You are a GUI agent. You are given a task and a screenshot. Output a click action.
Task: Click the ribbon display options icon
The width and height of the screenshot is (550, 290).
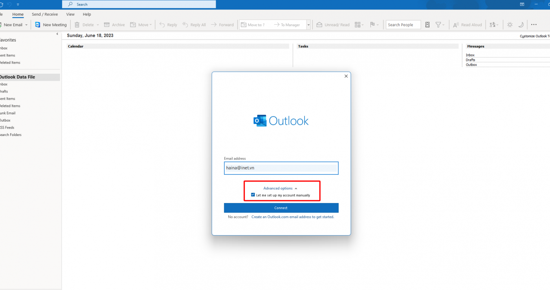tap(522, 4)
